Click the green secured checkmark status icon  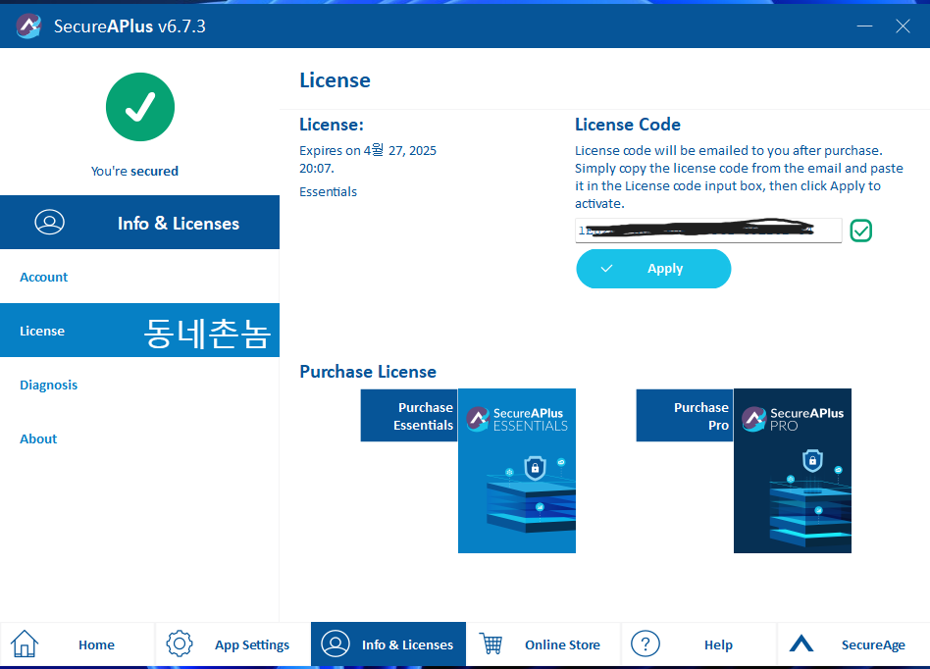click(x=140, y=107)
